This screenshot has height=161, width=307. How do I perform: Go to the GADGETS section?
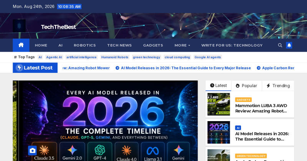[x=153, y=45]
